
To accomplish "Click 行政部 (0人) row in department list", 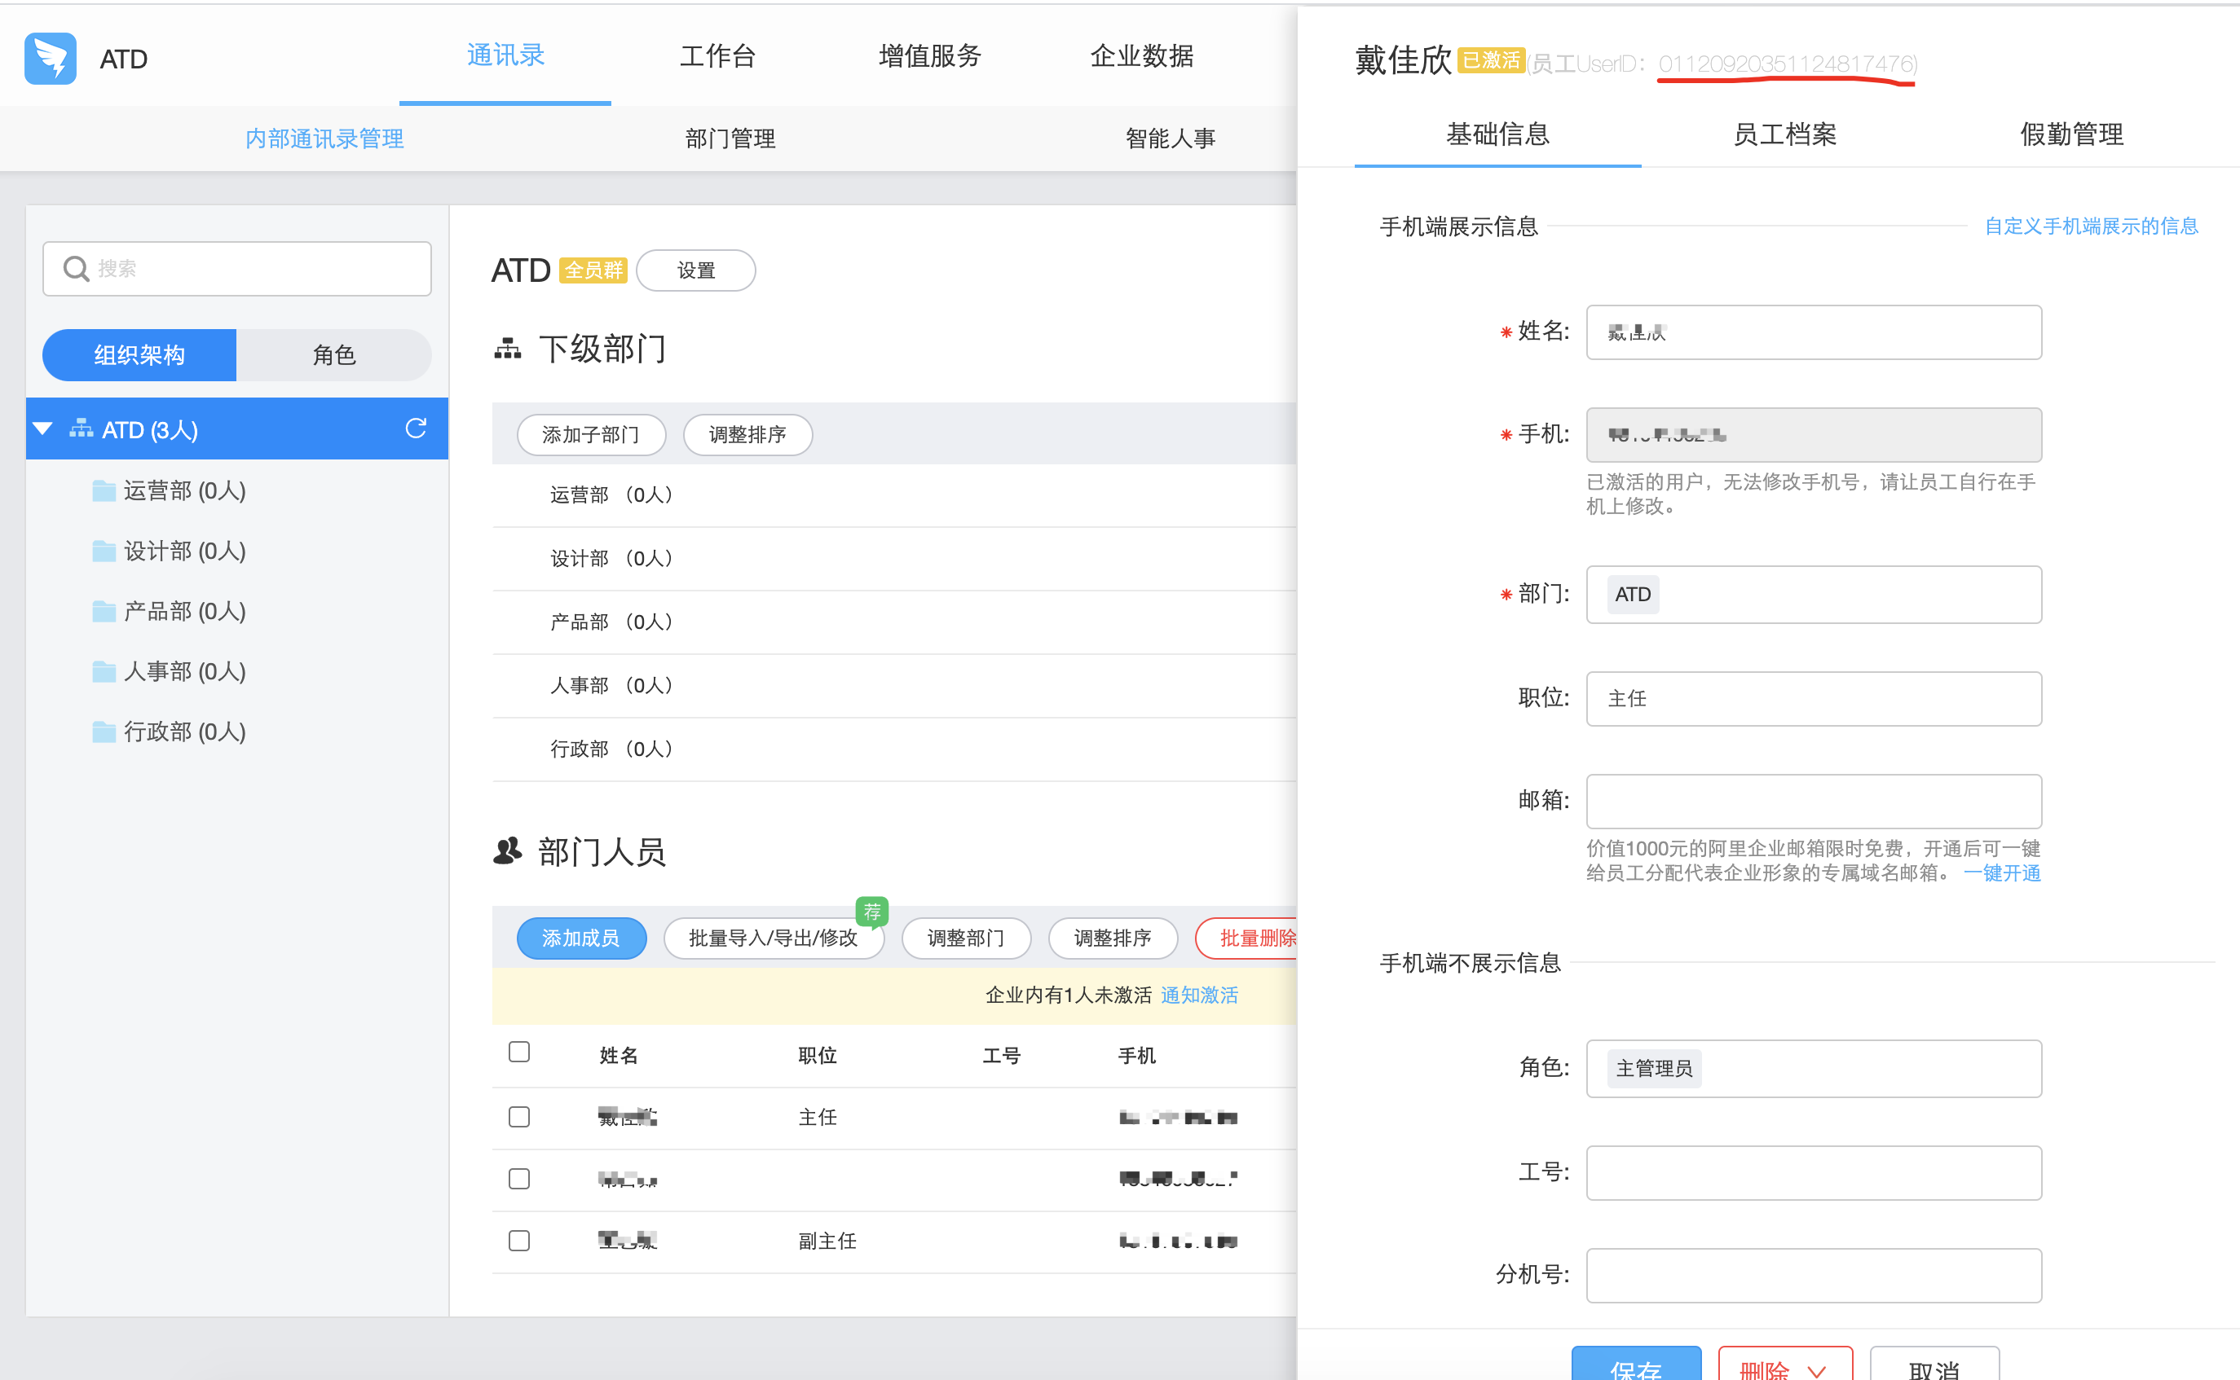I will (895, 749).
